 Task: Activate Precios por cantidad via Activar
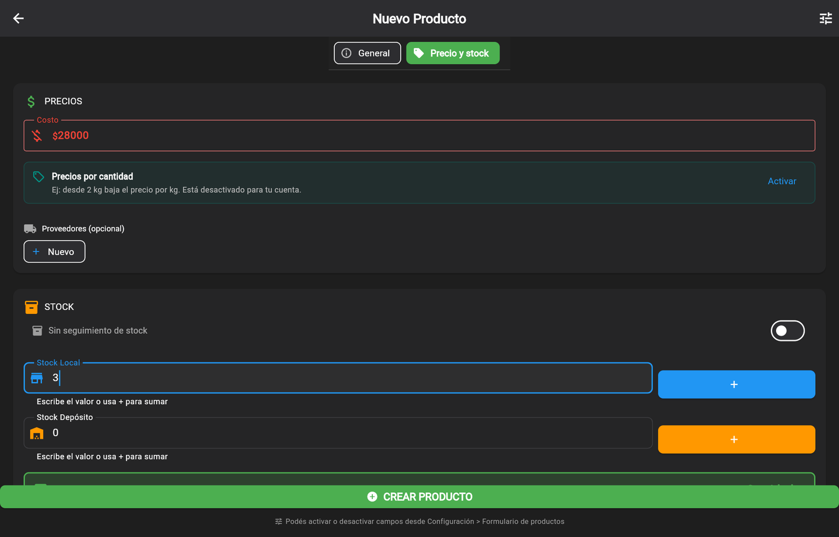coord(782,181)
